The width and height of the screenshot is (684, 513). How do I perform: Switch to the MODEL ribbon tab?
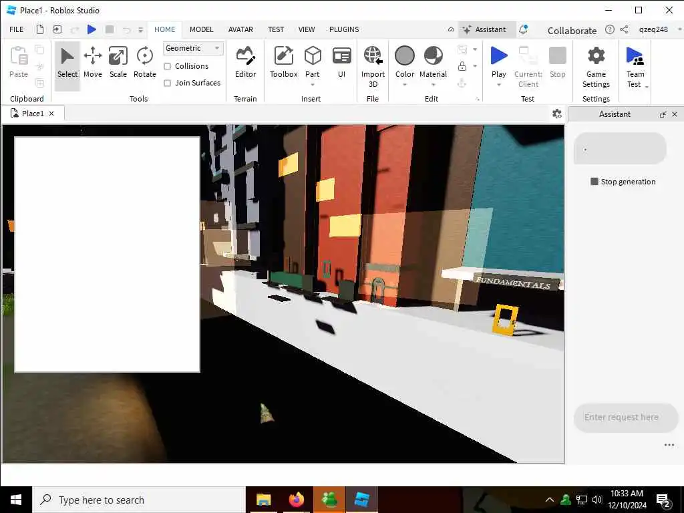point(202,29)
